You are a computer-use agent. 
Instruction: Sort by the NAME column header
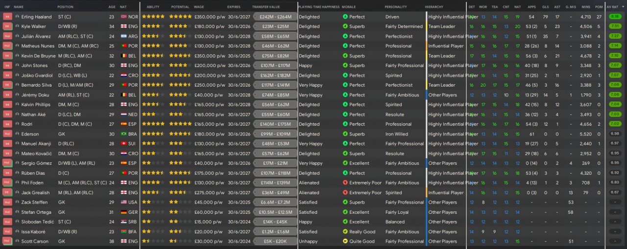[x=19, y=7]
